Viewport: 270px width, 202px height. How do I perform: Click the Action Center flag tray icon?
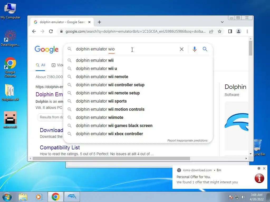click(230, 197)
